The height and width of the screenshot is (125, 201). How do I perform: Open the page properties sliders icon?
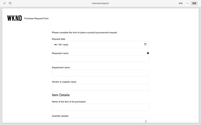(x=5, y=3)
